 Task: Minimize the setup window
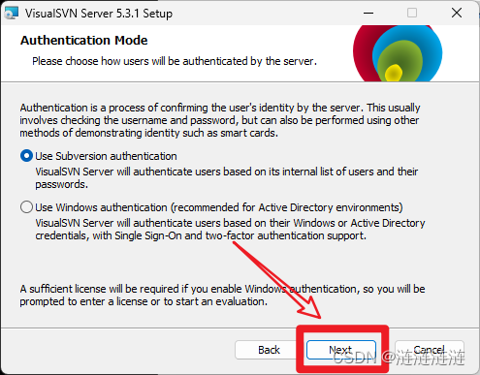pos(368,13)
